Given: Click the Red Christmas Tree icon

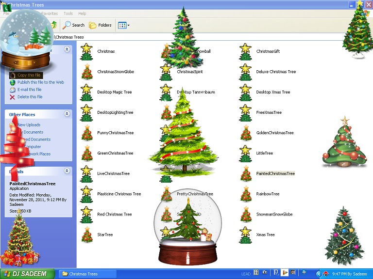Looking at the screenshot, I should pos(86,215).
